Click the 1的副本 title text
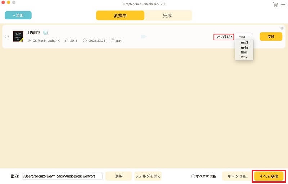288x184 pixels. click(34, 33)
